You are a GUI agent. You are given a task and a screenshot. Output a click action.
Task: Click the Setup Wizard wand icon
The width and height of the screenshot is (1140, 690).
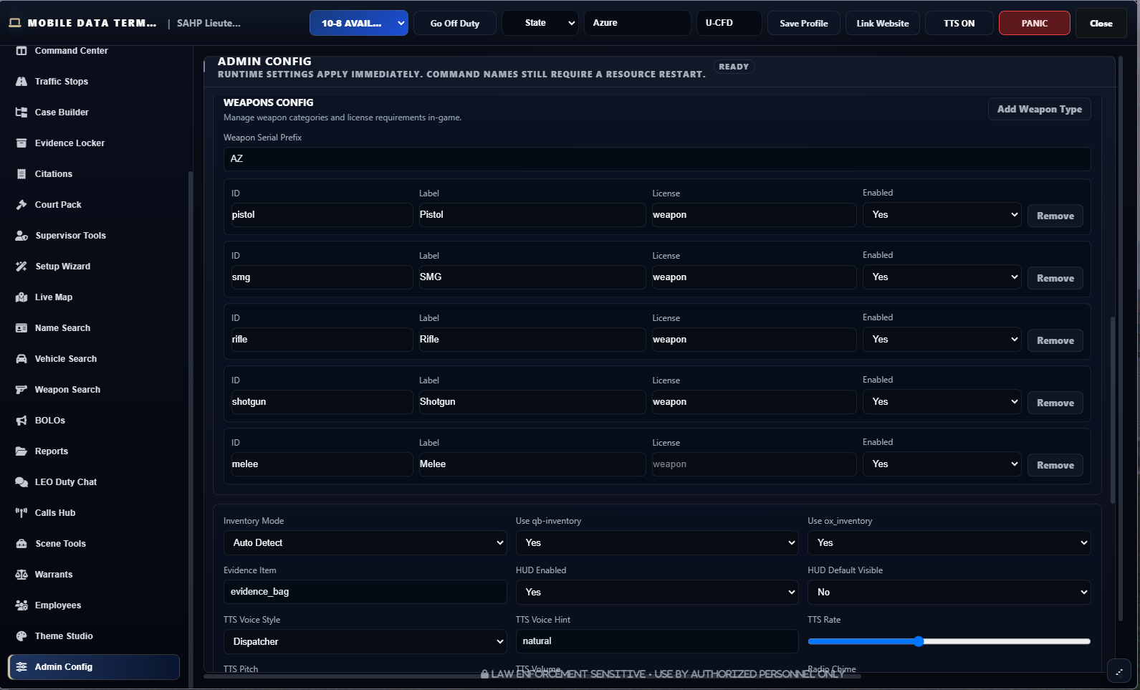click(21, 267)
